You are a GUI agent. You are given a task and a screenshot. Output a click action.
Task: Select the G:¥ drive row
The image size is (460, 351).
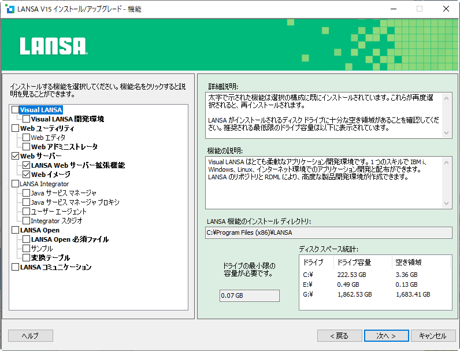(375, 294)
